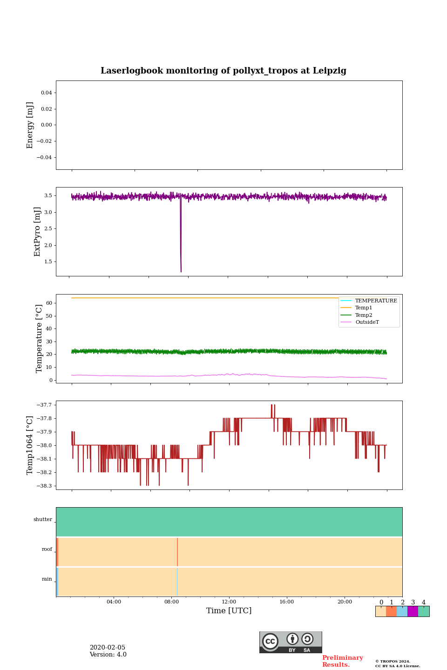Click the Laserlogbook monitoring plot title

(x=223, y=71)
